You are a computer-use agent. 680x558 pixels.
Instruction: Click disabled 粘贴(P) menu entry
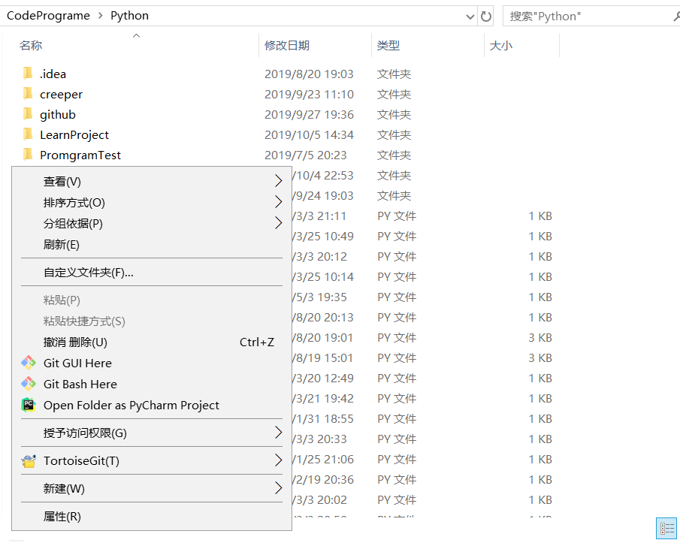[151, 300]
